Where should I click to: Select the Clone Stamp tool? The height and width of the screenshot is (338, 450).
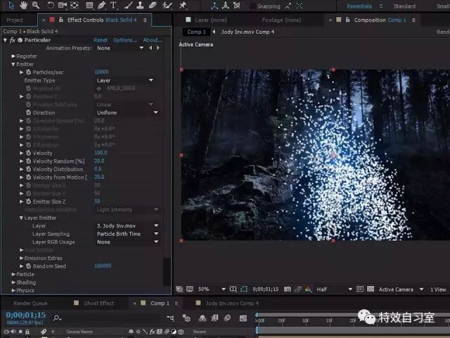click(140, 5)
